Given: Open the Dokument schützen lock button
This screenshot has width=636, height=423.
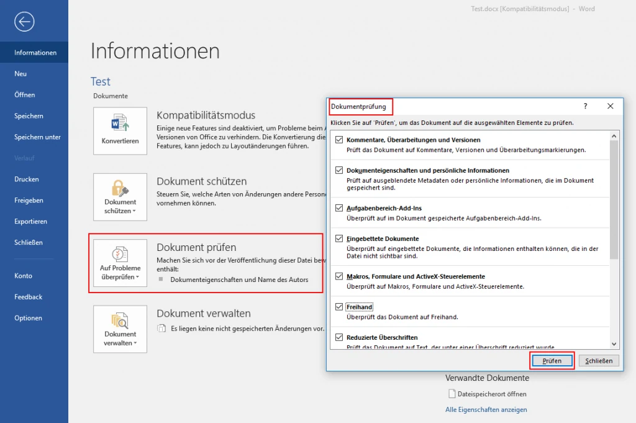Looking at the screenshot, I should point(120,197).
